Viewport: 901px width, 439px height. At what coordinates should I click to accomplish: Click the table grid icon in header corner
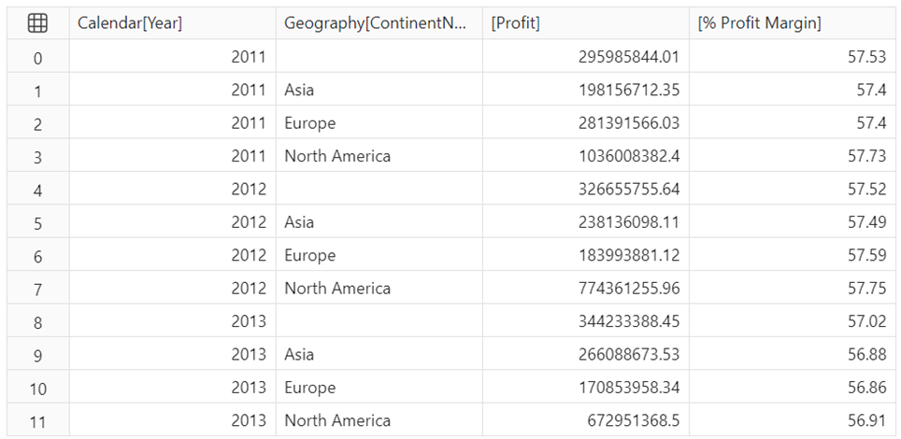(37, 24)
